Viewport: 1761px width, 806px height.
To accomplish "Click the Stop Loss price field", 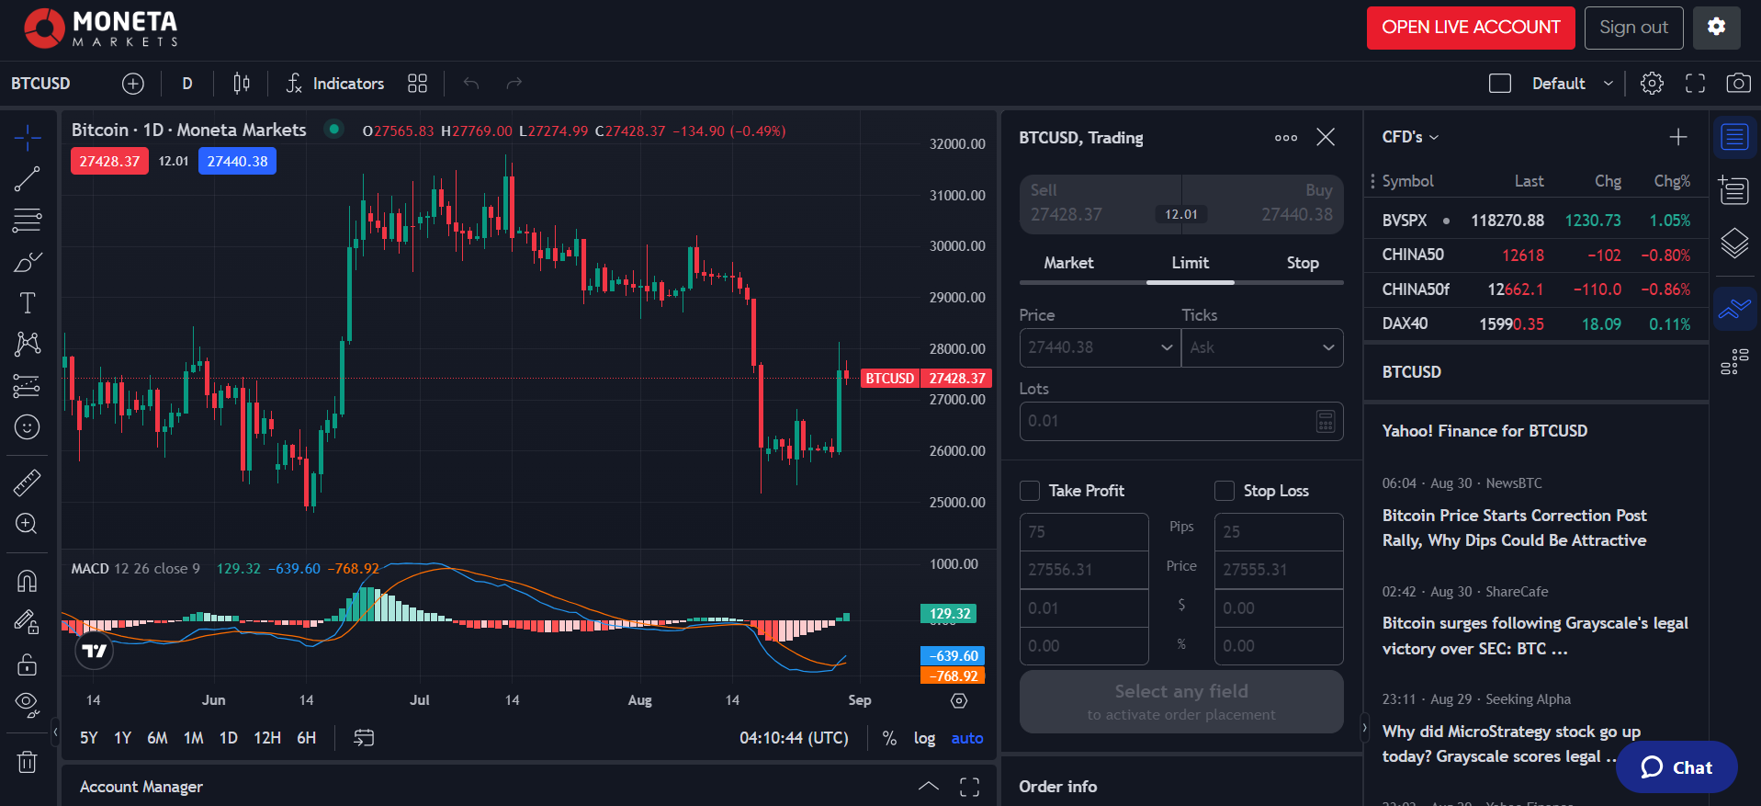I will [1279, 570].
